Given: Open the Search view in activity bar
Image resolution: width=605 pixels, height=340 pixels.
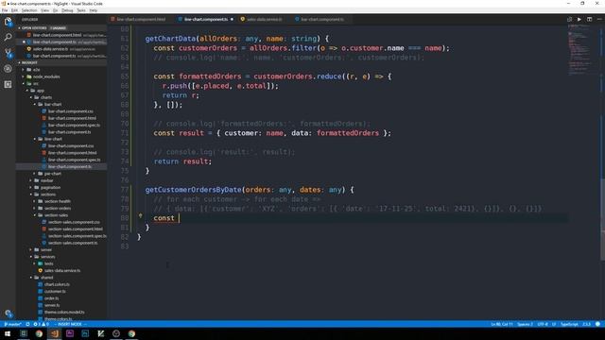Looking at the screenshot, I should [8, 38].
